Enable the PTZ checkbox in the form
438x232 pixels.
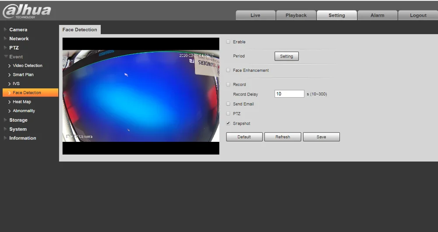pyautogui.click(x=228, y=114)
